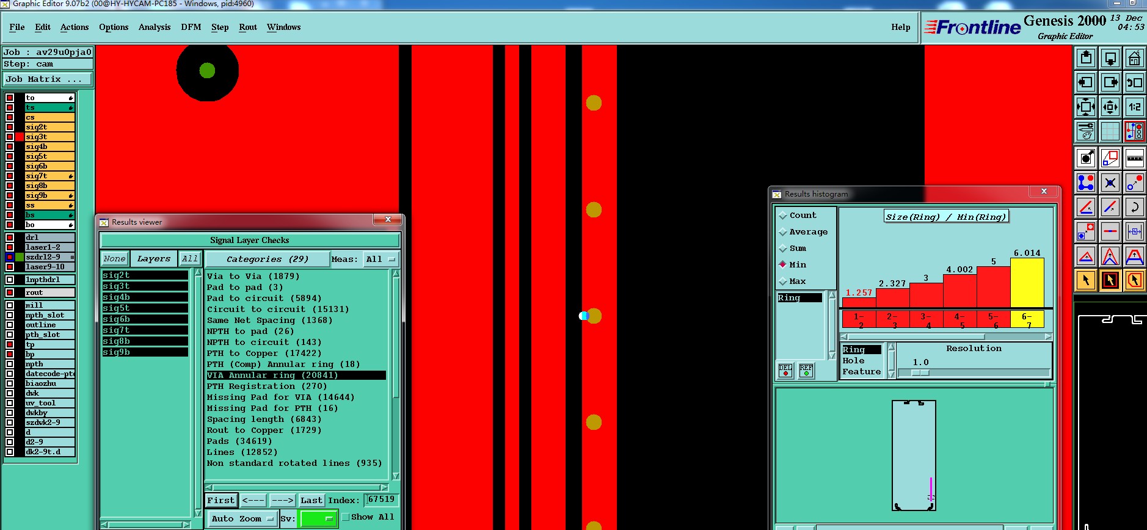The width and height of the screenshot is (1147, 530).
Task: Choose the plain arrow select pointer
Action: coord(1086,280)
